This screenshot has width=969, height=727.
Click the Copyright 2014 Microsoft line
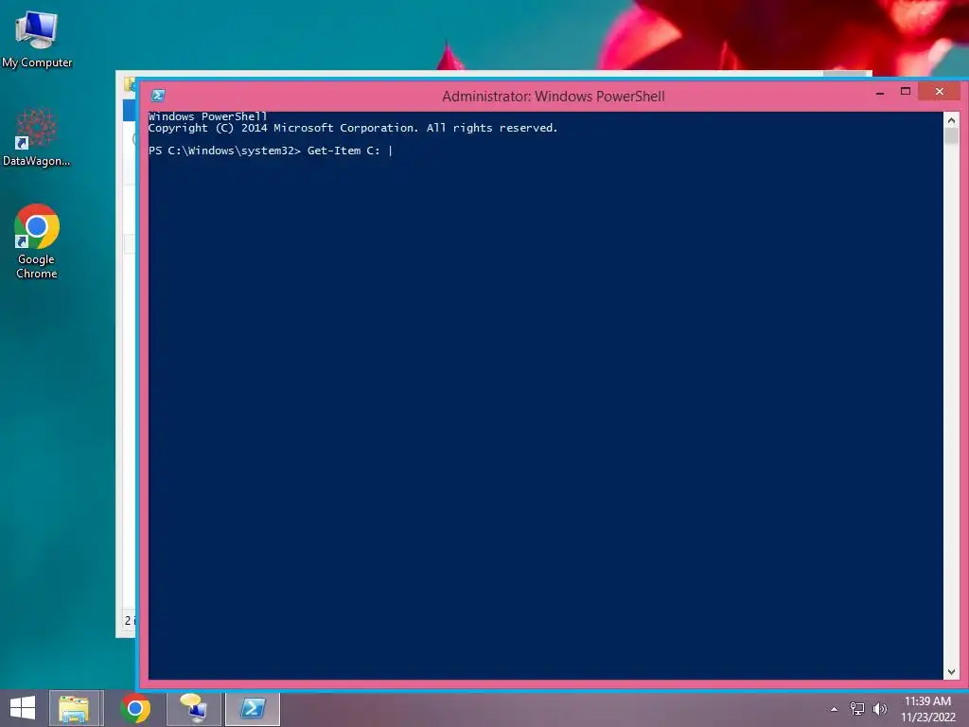click(353, 128)
